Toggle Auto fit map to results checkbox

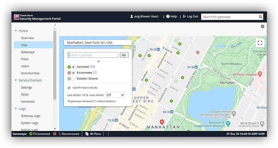pyautogui.click(x=69, y=88)
